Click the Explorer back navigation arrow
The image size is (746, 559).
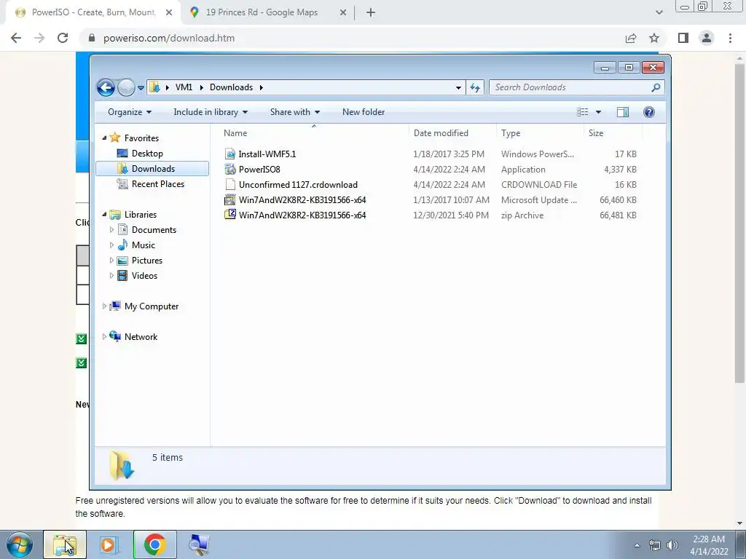tap(106, 87)
